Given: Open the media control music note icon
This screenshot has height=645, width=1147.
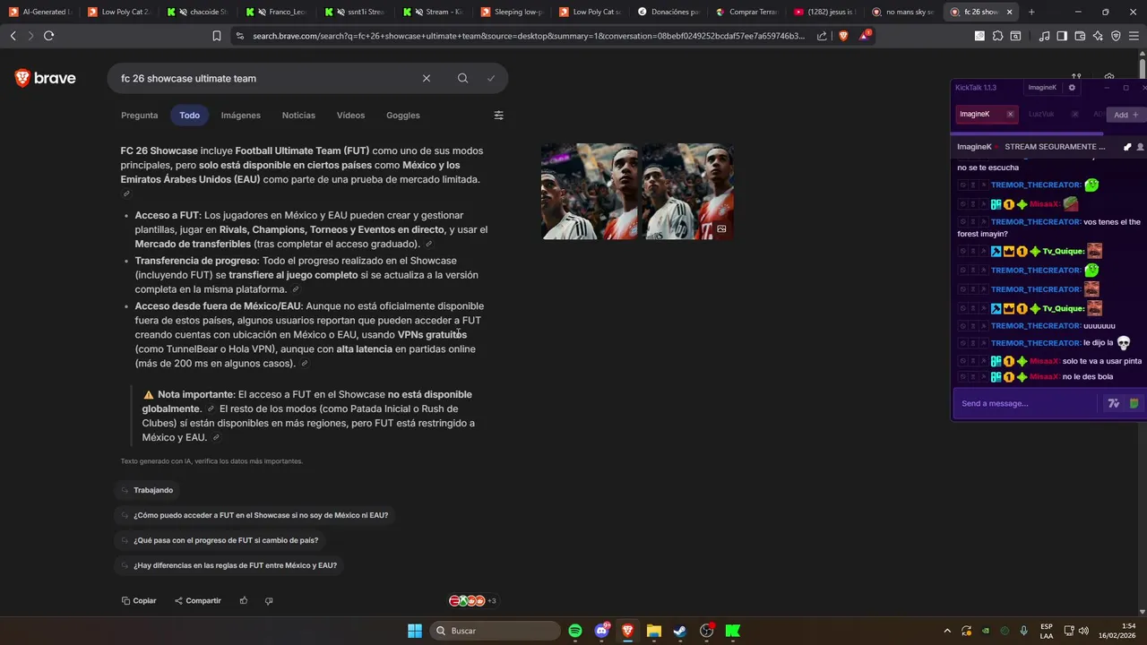Looking at the screenshot, I should click(1044, 36).
